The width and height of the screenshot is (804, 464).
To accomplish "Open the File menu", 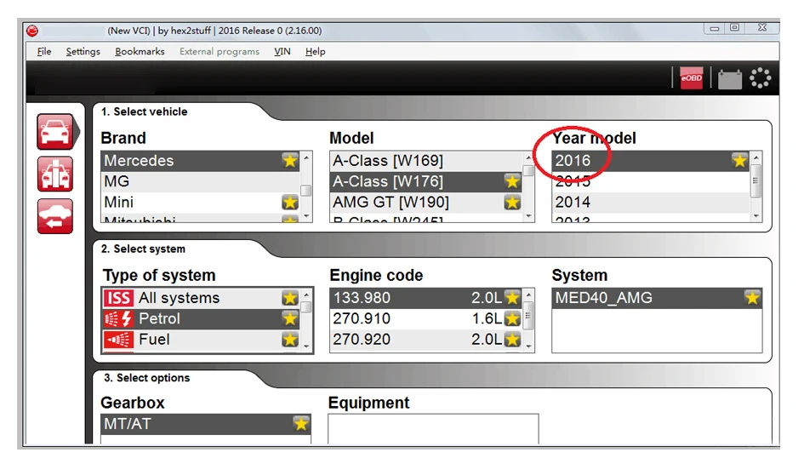I will click(44, 51).
